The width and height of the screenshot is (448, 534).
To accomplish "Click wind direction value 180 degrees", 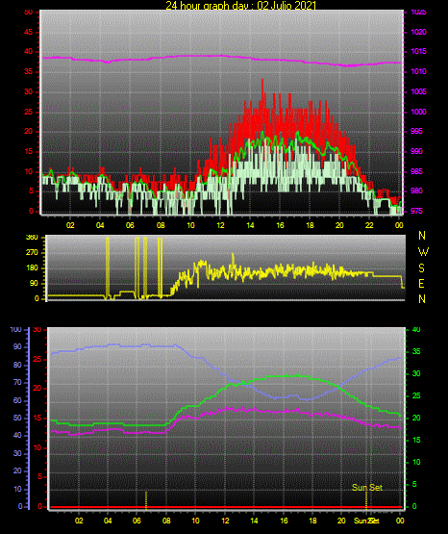I will (x=32, y=268).
